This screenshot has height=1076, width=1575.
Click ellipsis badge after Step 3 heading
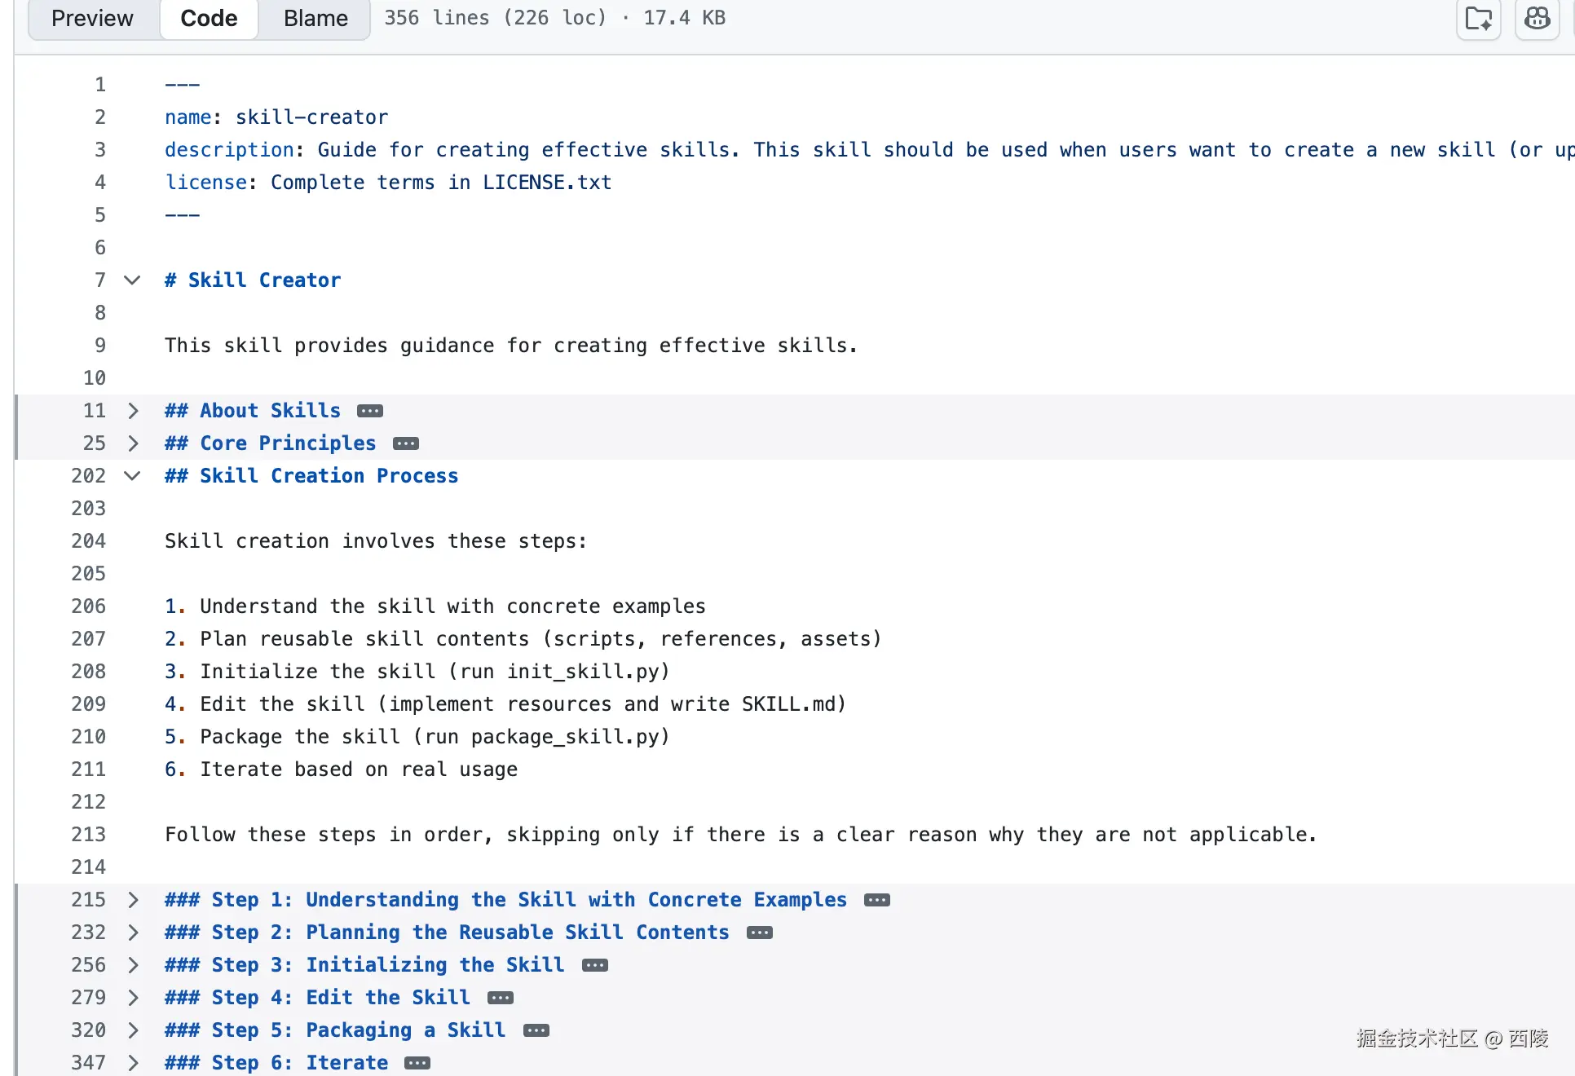point(595,965)
